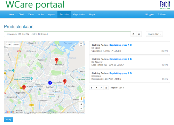174x125 pixels.
Task: Click the '1.2 km' distance value
Action: (x=165, y=65)
